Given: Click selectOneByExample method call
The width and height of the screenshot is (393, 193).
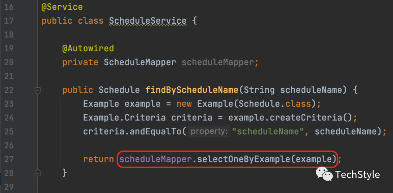Looking at the screenshot, I should 245,159.
